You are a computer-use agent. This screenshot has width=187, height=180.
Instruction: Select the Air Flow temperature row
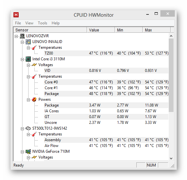[106, 146]
